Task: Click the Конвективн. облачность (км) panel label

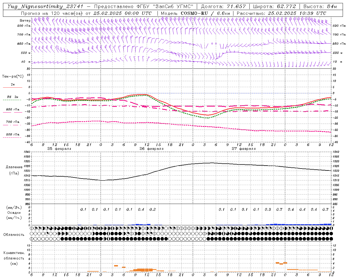Action: click(14, 258)
